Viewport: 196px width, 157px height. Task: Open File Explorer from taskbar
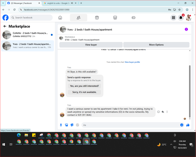click(x=26, y=135)
